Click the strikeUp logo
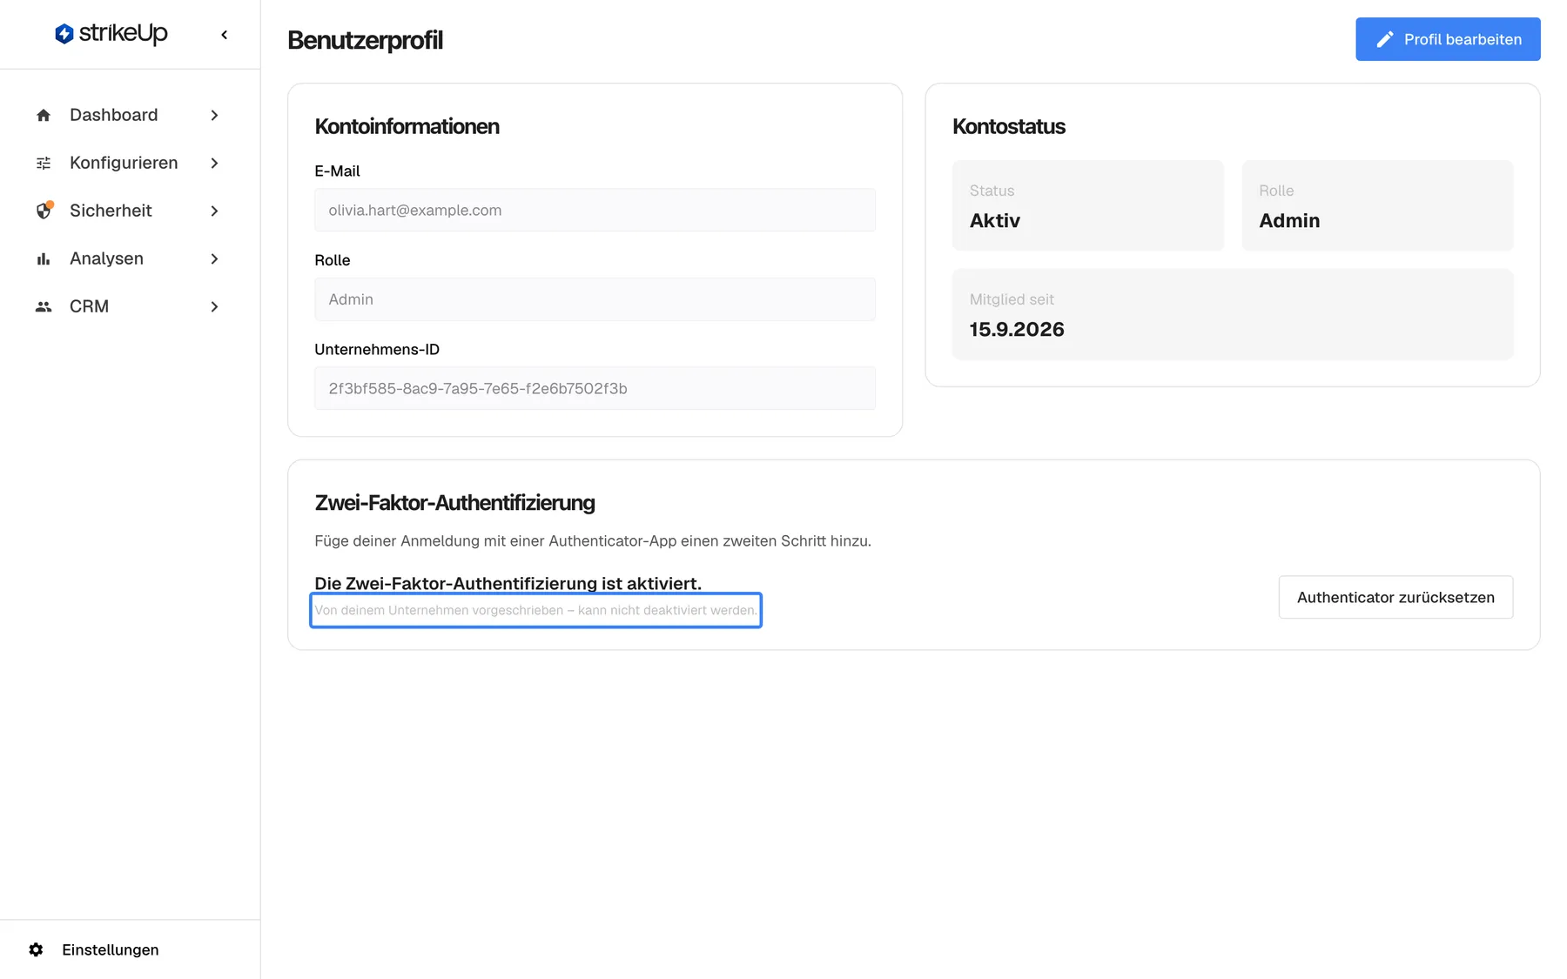 [111, 34]
